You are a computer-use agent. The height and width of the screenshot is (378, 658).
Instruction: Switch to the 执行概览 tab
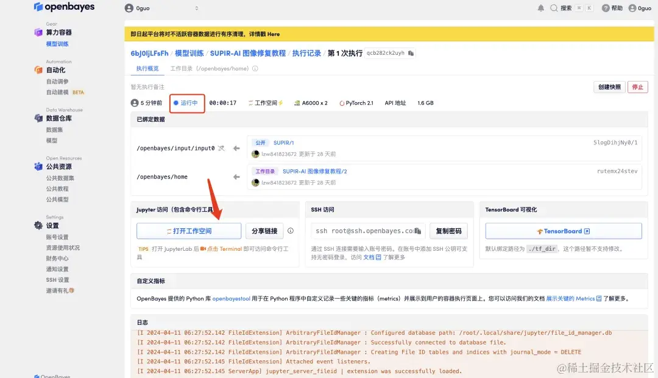click(147, 69)
